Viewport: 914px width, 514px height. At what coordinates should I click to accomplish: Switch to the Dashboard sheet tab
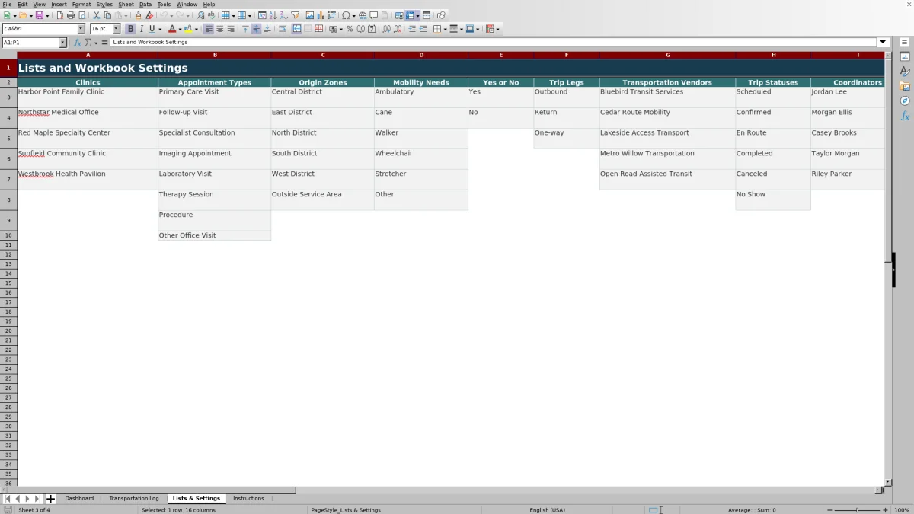click(x=79, y=499)
